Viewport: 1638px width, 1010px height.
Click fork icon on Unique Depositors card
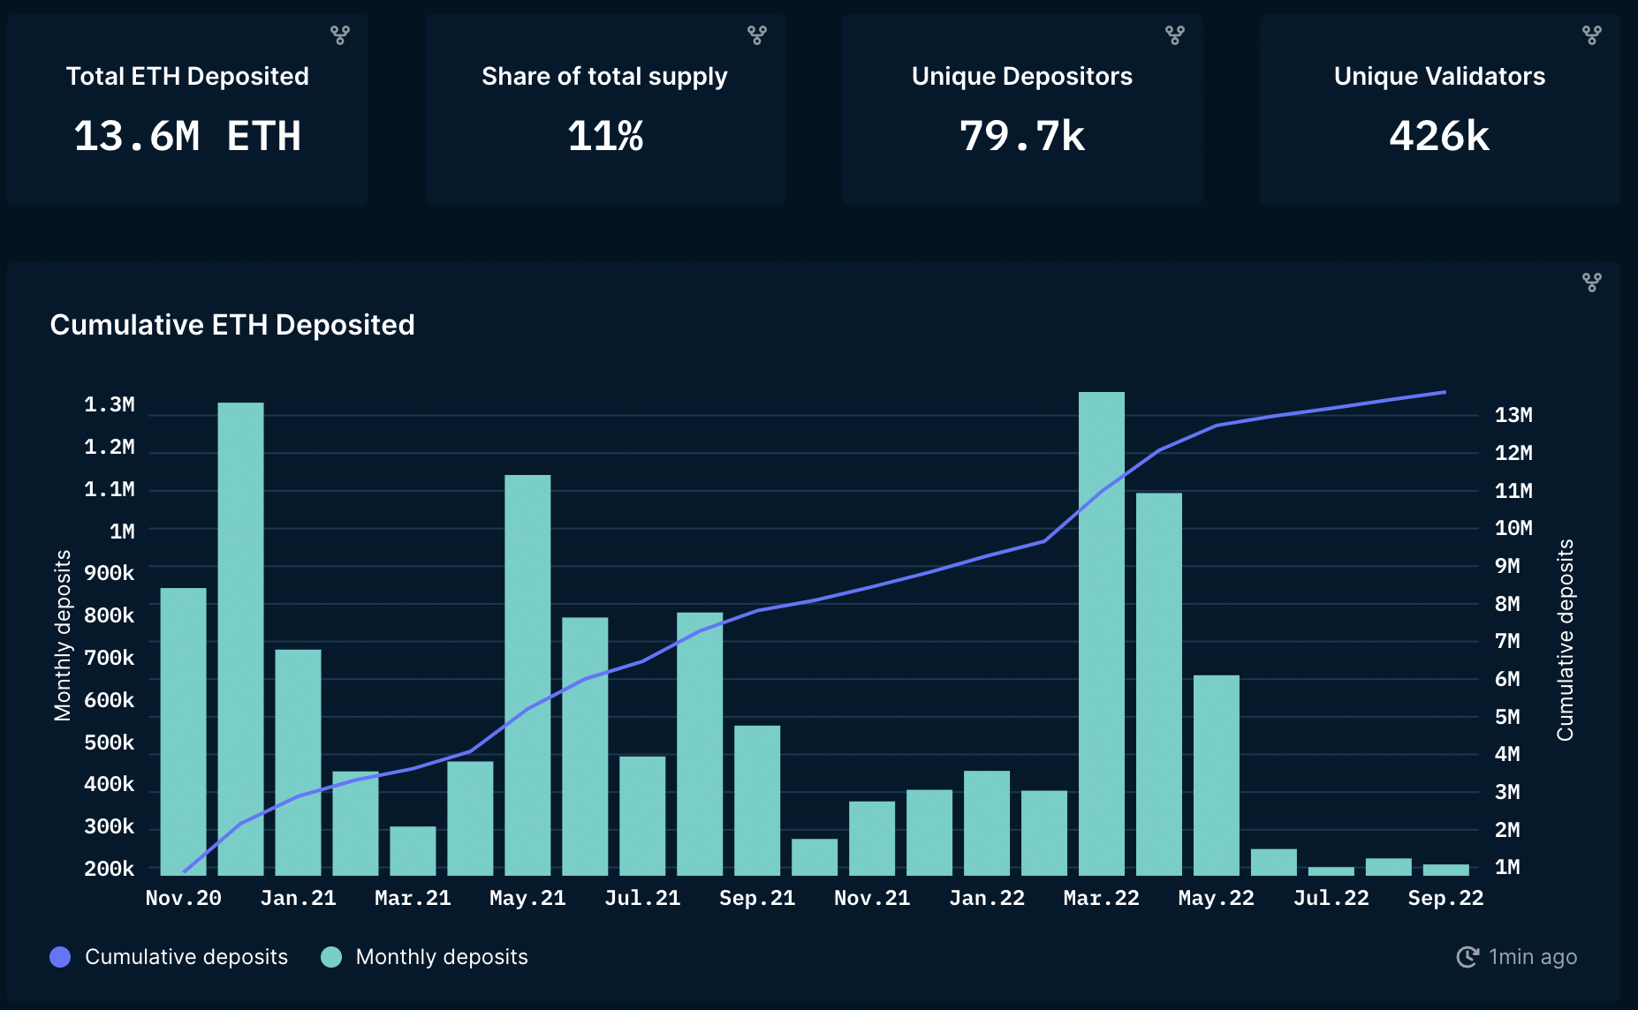(1174, 35)
